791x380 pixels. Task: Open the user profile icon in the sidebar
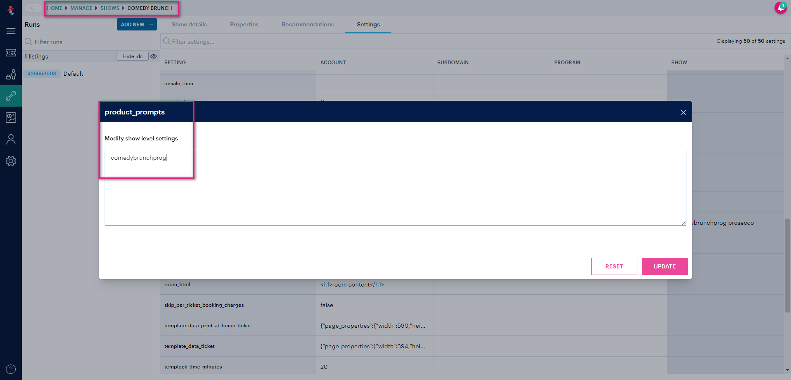click(11, 139)
